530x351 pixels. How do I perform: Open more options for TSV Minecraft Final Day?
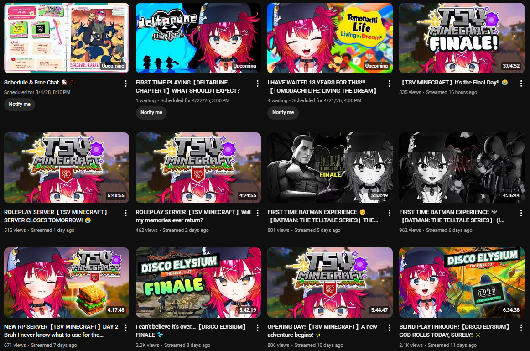coord(521,83)
